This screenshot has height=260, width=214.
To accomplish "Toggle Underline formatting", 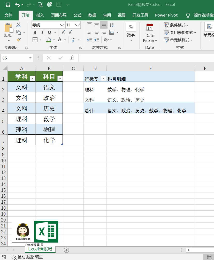I will pos(49,33).
